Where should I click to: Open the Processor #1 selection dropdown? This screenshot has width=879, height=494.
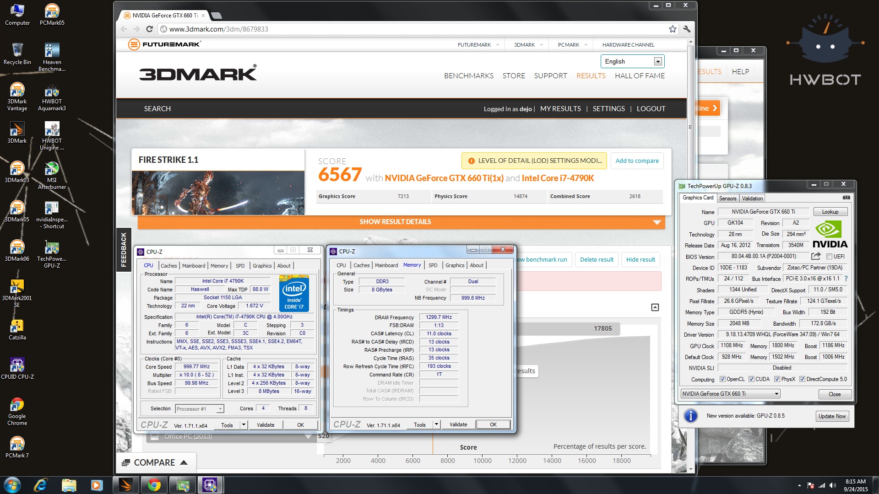(200, 409)
